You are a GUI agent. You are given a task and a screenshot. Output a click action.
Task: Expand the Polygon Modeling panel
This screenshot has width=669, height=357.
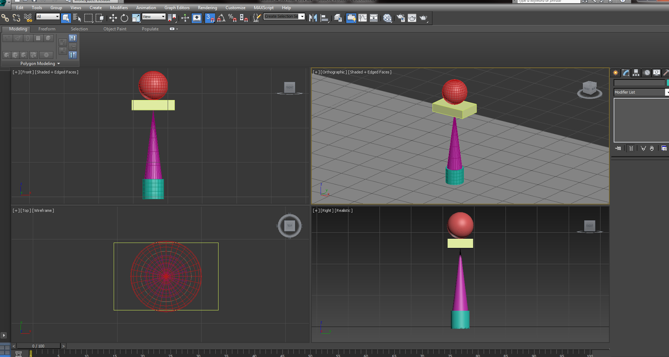[x=40, y=64]
